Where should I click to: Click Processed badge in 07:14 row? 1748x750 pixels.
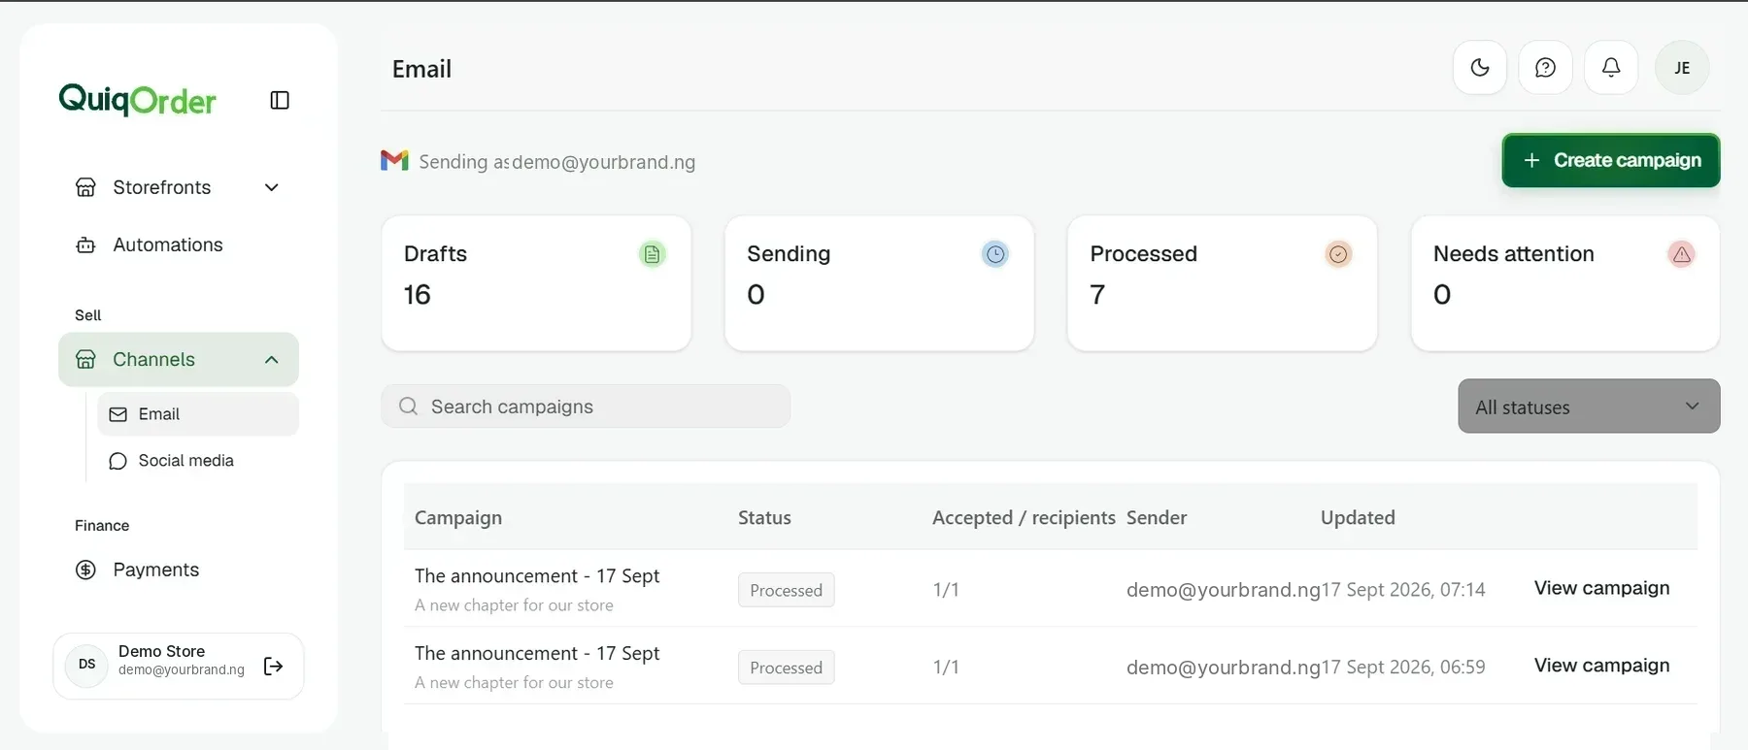(786, 590)
